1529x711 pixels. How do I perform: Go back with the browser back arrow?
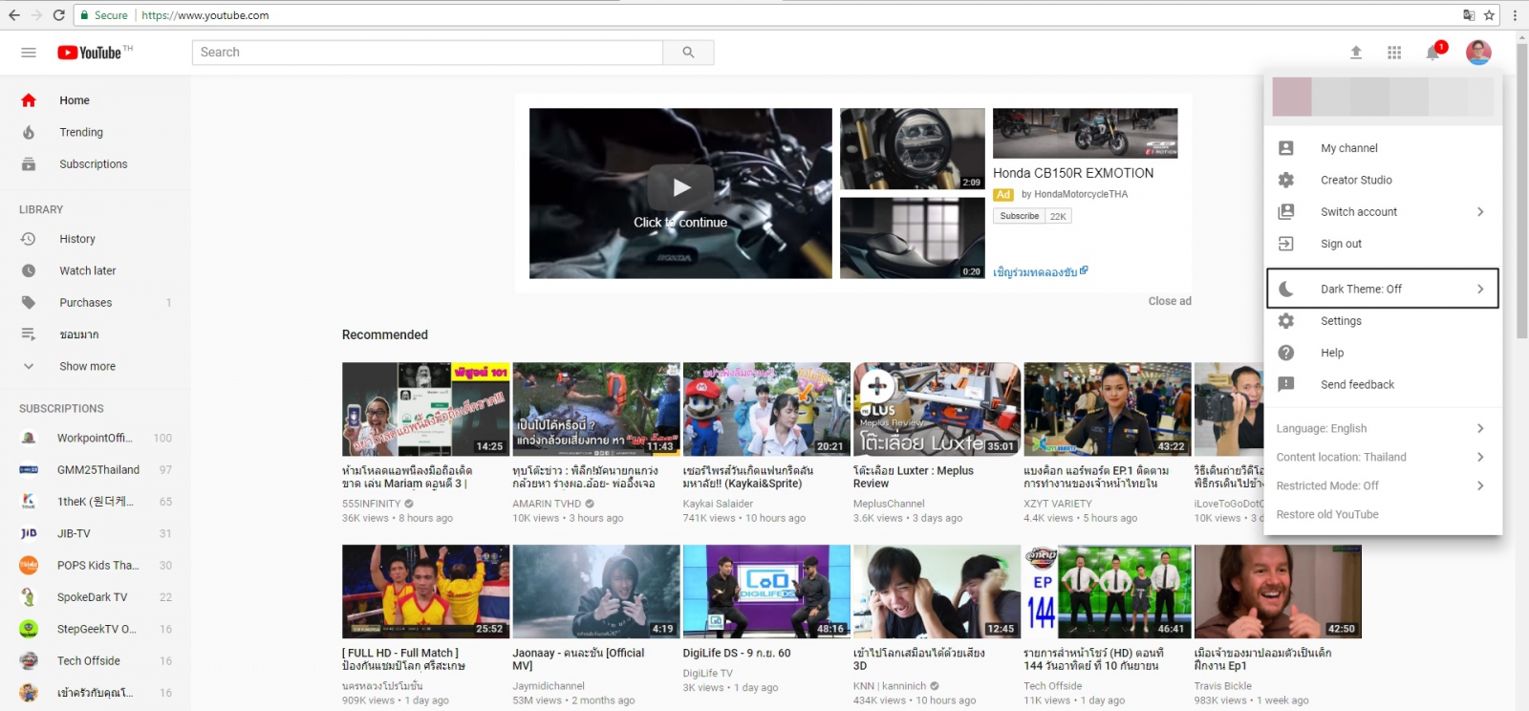15,15
